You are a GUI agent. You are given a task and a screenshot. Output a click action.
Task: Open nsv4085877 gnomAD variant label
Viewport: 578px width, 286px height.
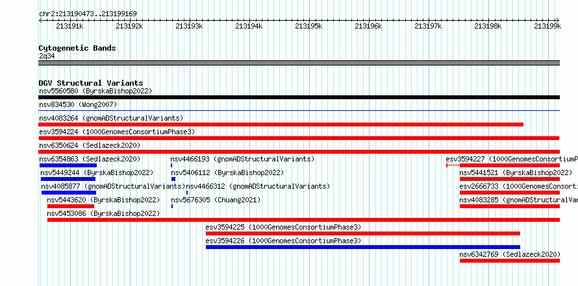[113, 186]
